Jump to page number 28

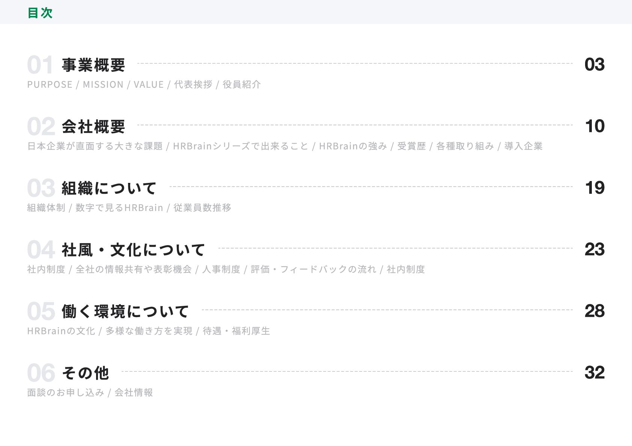(x=594, y=311)
